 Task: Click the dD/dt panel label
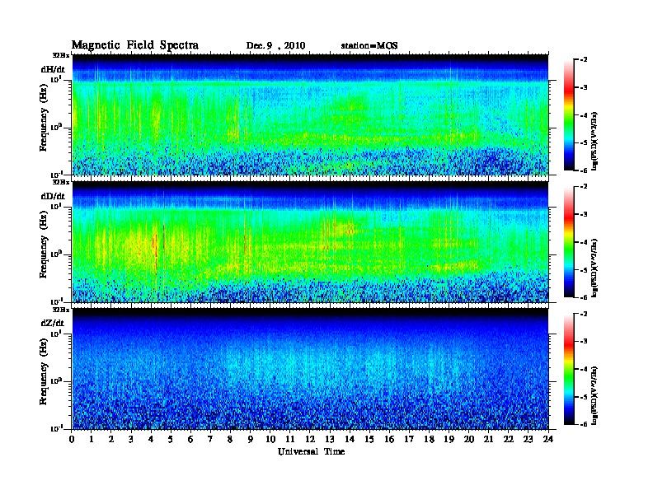coord(53,196)
